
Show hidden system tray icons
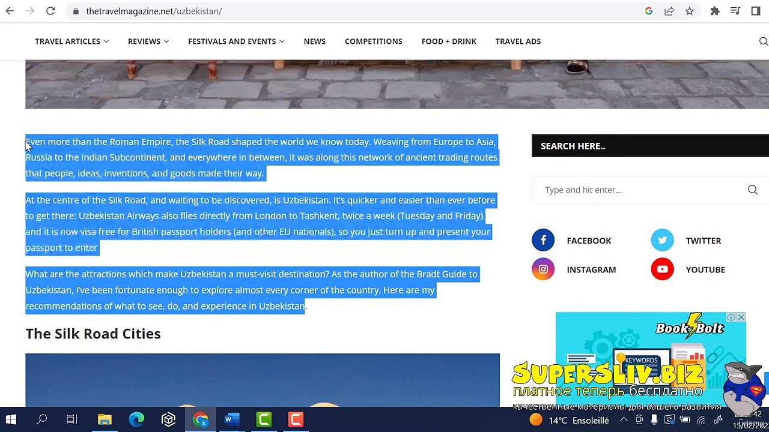[x=624, y=420]
